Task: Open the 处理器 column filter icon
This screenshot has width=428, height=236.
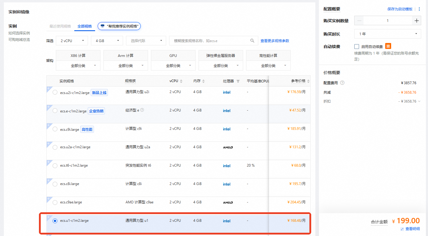Action: 238,81
